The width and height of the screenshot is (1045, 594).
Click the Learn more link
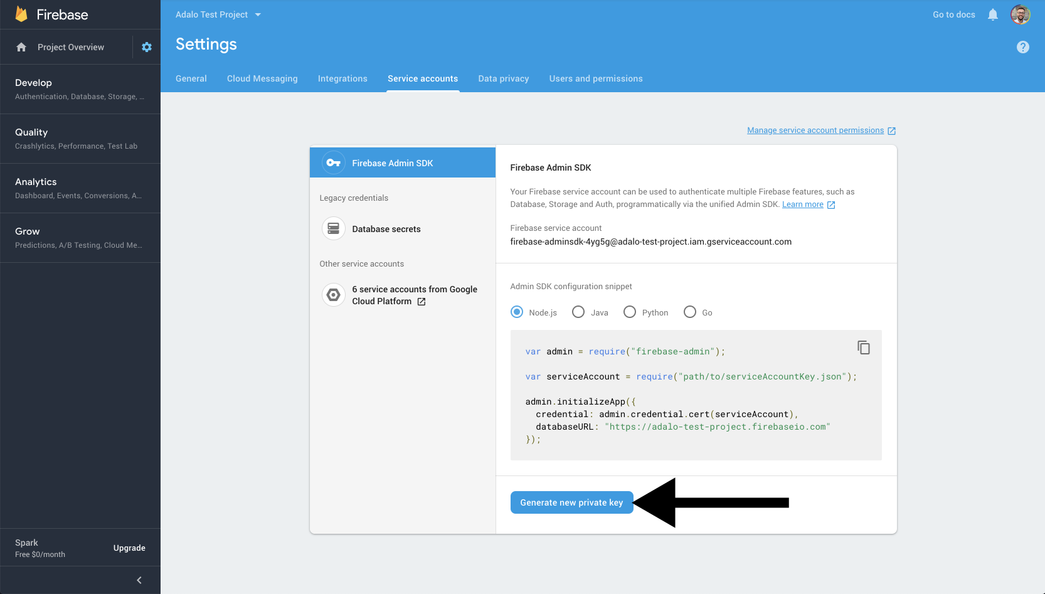[803, 204]
